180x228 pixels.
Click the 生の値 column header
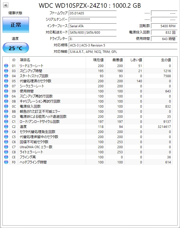point(166,60)
